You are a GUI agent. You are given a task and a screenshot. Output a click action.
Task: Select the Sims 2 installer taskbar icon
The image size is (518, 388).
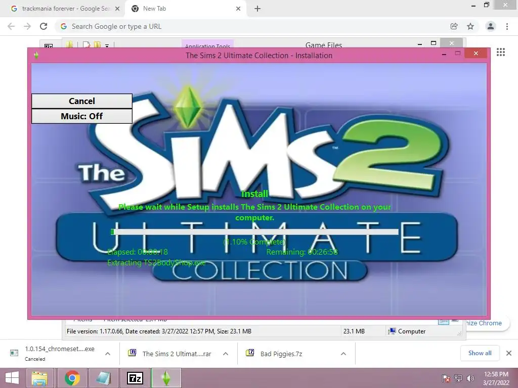(166, 378)
